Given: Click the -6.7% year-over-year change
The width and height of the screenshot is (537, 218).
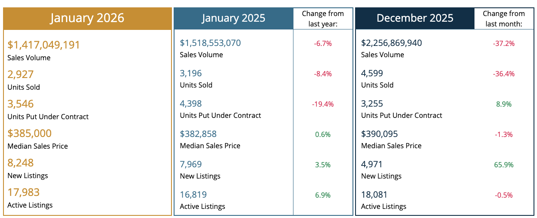Looking at the screenshot, I should click(x=323, y=44).
